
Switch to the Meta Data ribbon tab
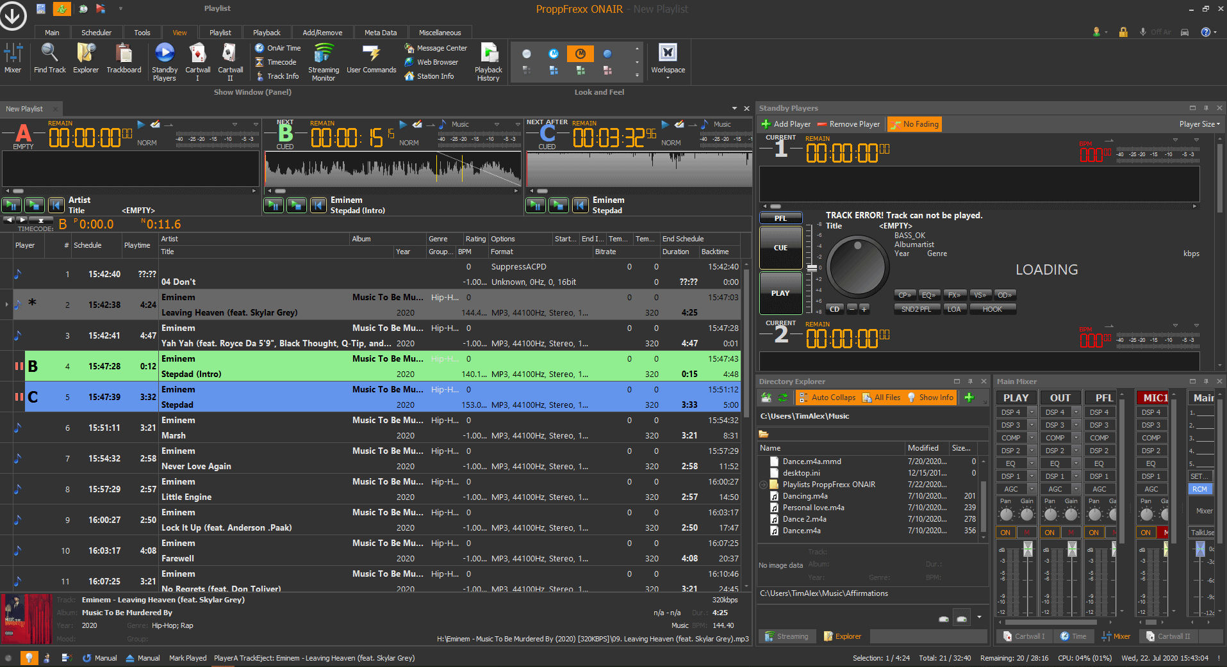[x=380, y=32]
